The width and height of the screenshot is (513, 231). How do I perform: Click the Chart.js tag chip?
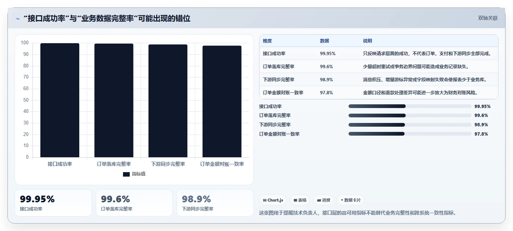click(x=273, y=200)
